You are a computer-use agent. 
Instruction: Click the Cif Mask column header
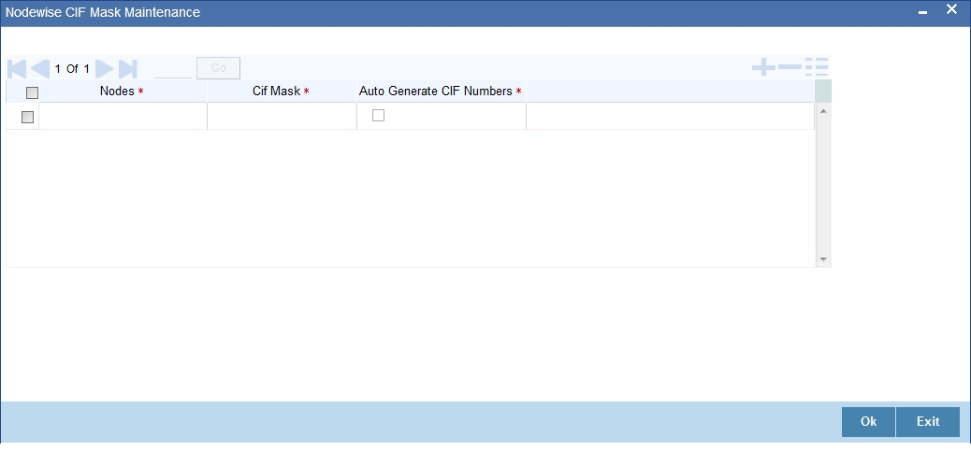coord(282,92)
